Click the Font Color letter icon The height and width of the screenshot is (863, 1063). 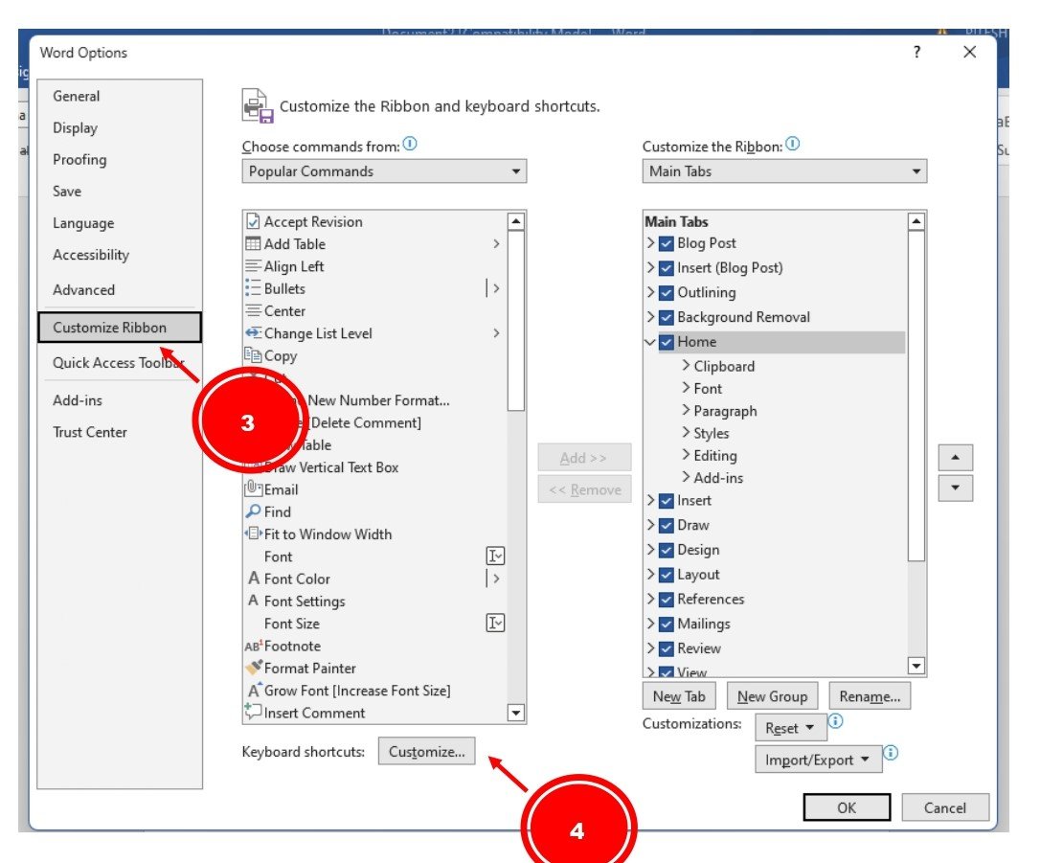[x=254, y=579]
